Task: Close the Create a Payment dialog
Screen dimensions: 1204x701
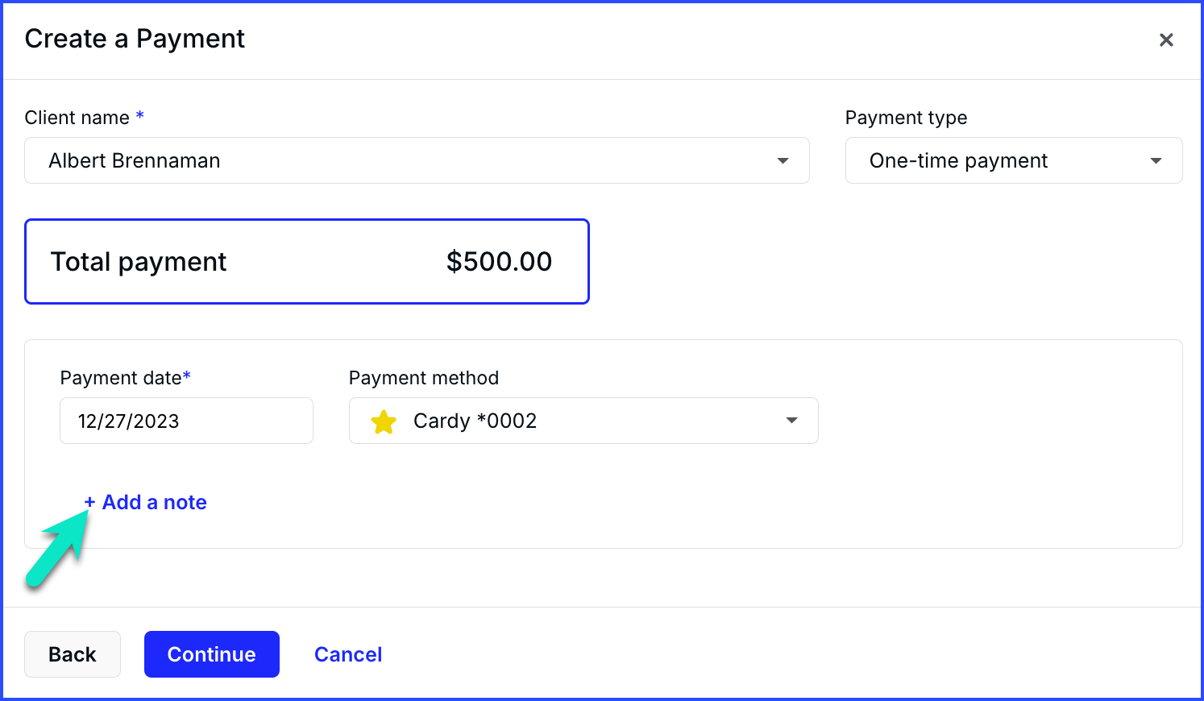Action: tap(1165, 39)
